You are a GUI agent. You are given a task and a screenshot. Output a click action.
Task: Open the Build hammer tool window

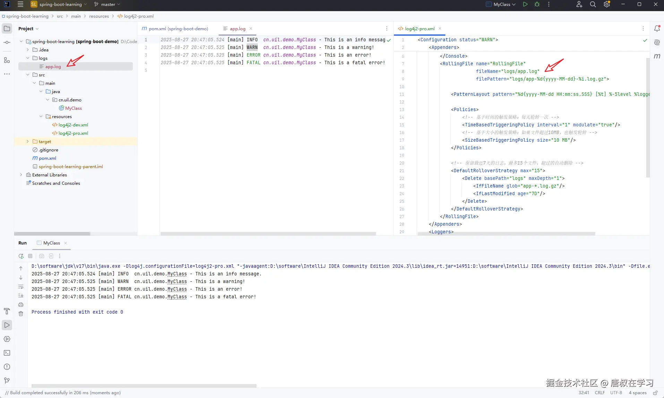[7, 311]
